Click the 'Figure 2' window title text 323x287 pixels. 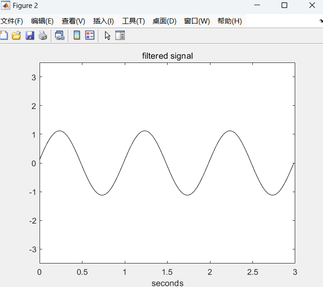(25, 6)
